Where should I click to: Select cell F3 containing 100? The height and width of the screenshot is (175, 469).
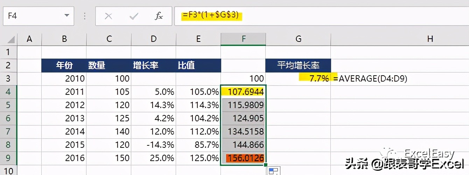coord(243,78)
